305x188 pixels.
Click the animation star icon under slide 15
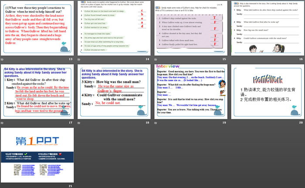pos(156,59)
